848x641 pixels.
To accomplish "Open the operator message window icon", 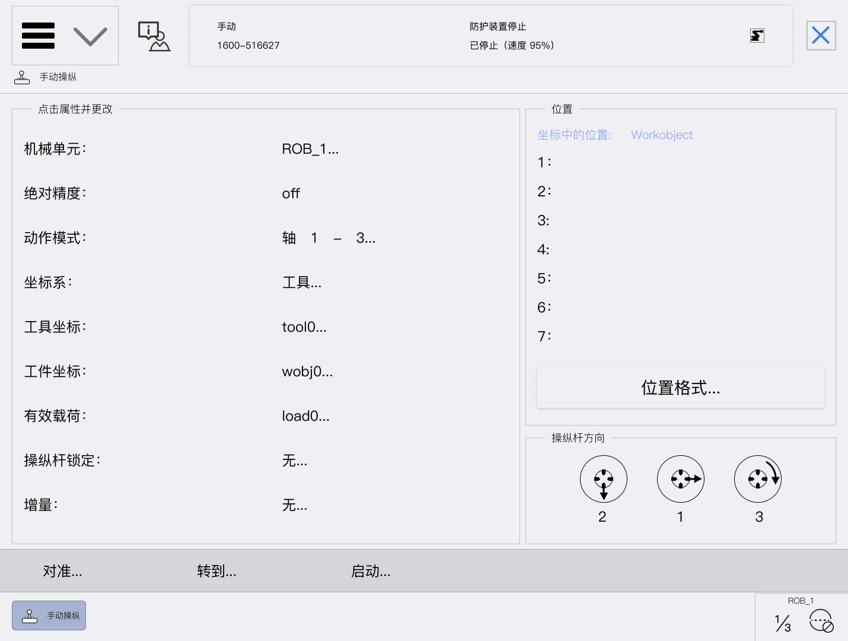I will 154,36.
